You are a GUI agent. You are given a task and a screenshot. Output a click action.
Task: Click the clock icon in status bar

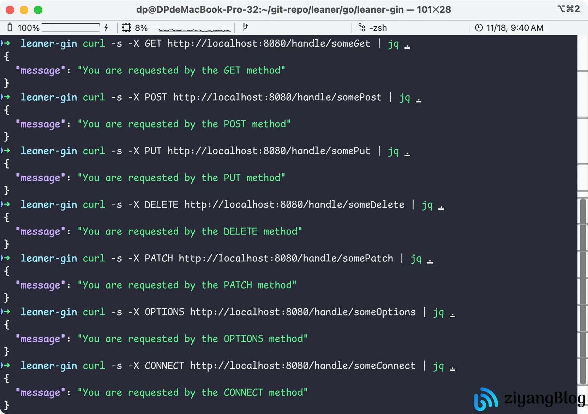(x=479, y=28)
